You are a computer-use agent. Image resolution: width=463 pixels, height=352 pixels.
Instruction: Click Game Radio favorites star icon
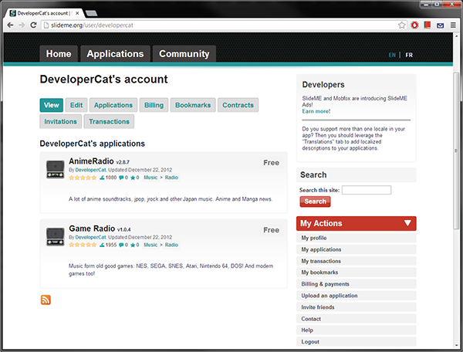[133, 245]
